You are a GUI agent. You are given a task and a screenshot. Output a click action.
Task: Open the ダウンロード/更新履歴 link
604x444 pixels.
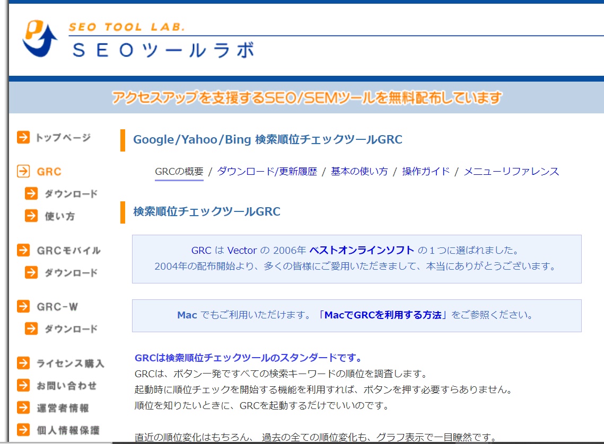(267, 172)
